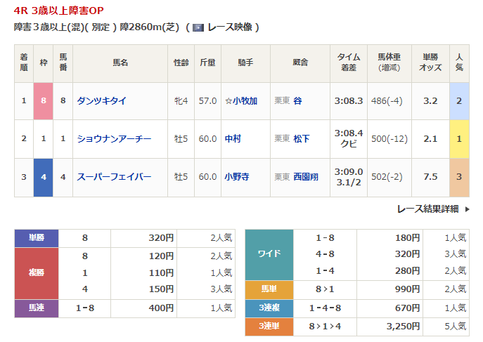
Task: Open trainer 松下 page
Action: (x=302, y=139)
